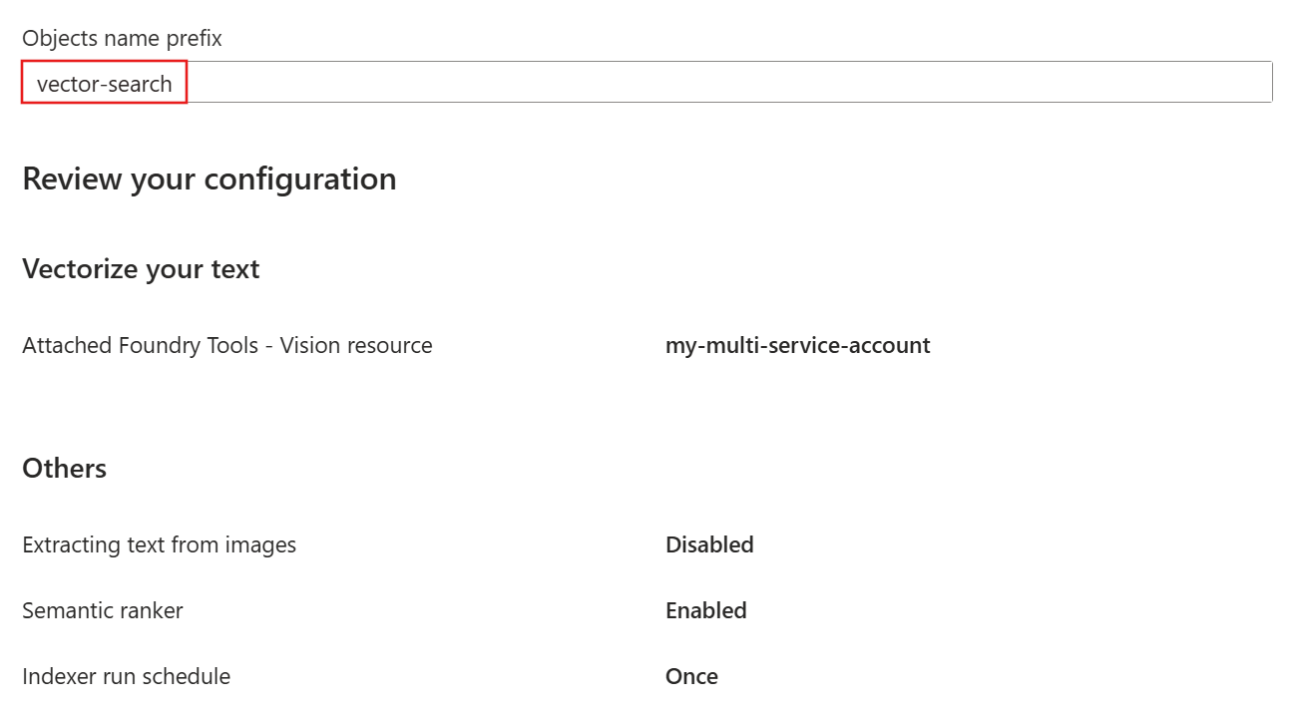Click the 'Extracting text from images' label
This screenshot has height=715, width=1298.
[x=159, y=545]
